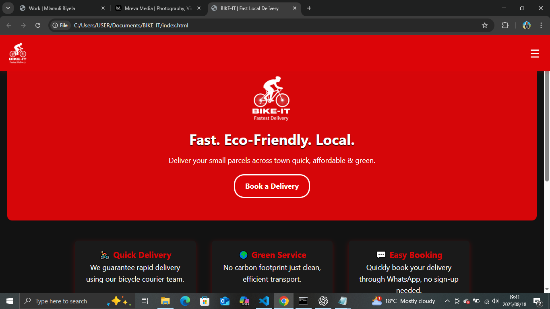The height and width of the screenshot is (309, 550).
Task: Open the hamburger navigation menu
Action: (x=535, y=54)
